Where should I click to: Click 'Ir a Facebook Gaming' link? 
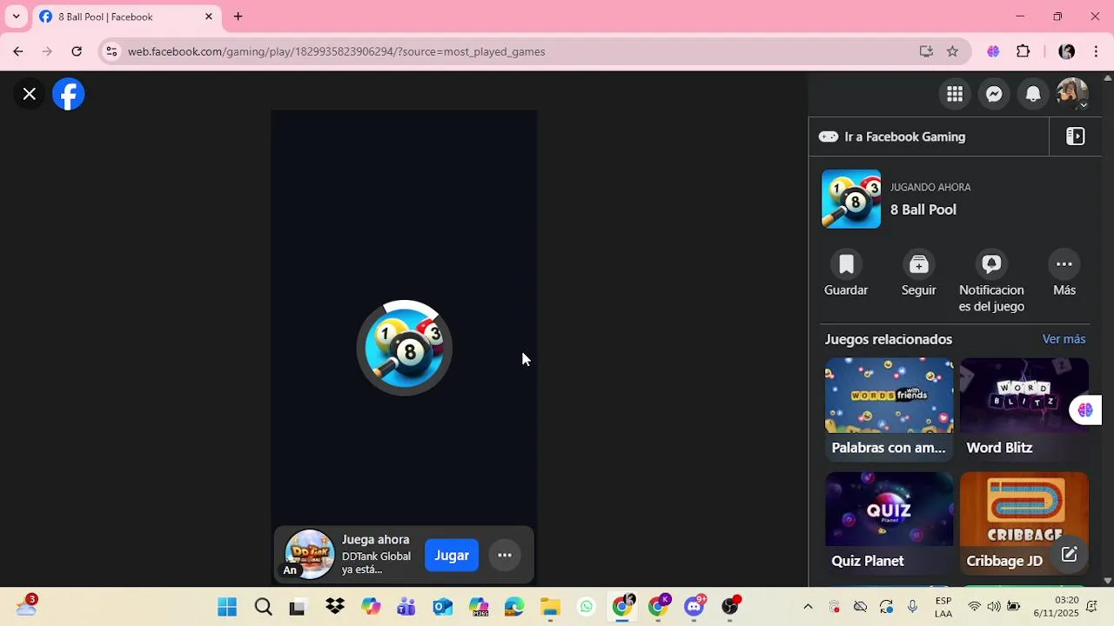[904, 137]
